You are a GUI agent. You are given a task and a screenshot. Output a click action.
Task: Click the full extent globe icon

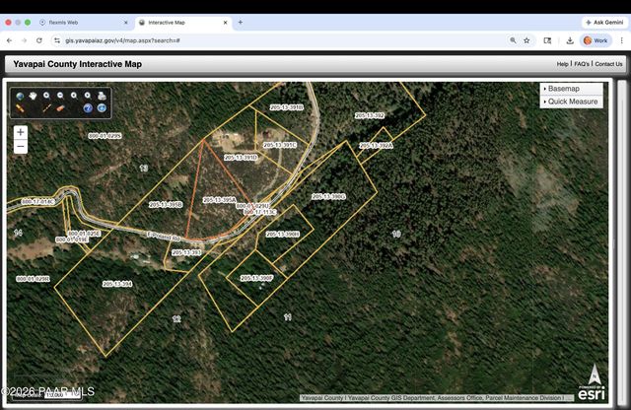(20, 96)
